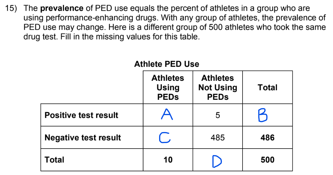The height and width of the screenshot is (175, 333).
Task: Click the handwritten letter A cell
Action: click(x=168, y=115)
